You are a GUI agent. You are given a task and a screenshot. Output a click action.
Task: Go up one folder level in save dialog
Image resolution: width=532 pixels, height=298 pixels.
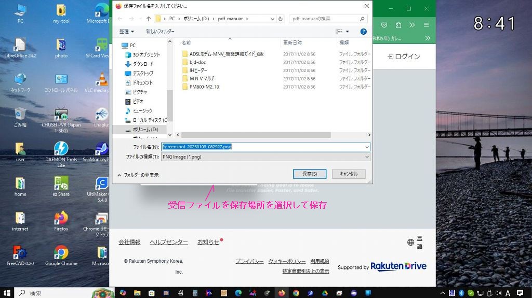point(148,19)
